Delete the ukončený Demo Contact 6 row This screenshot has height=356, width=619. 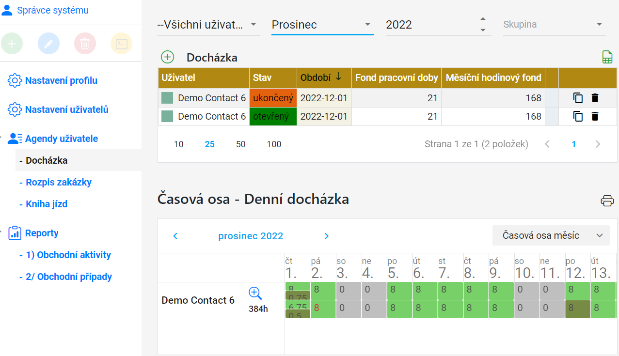[x=595, y=98]
